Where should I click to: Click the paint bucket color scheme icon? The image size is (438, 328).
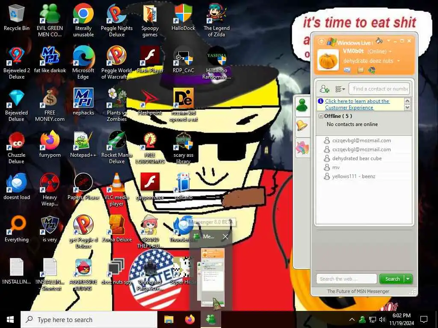(379, 41)
